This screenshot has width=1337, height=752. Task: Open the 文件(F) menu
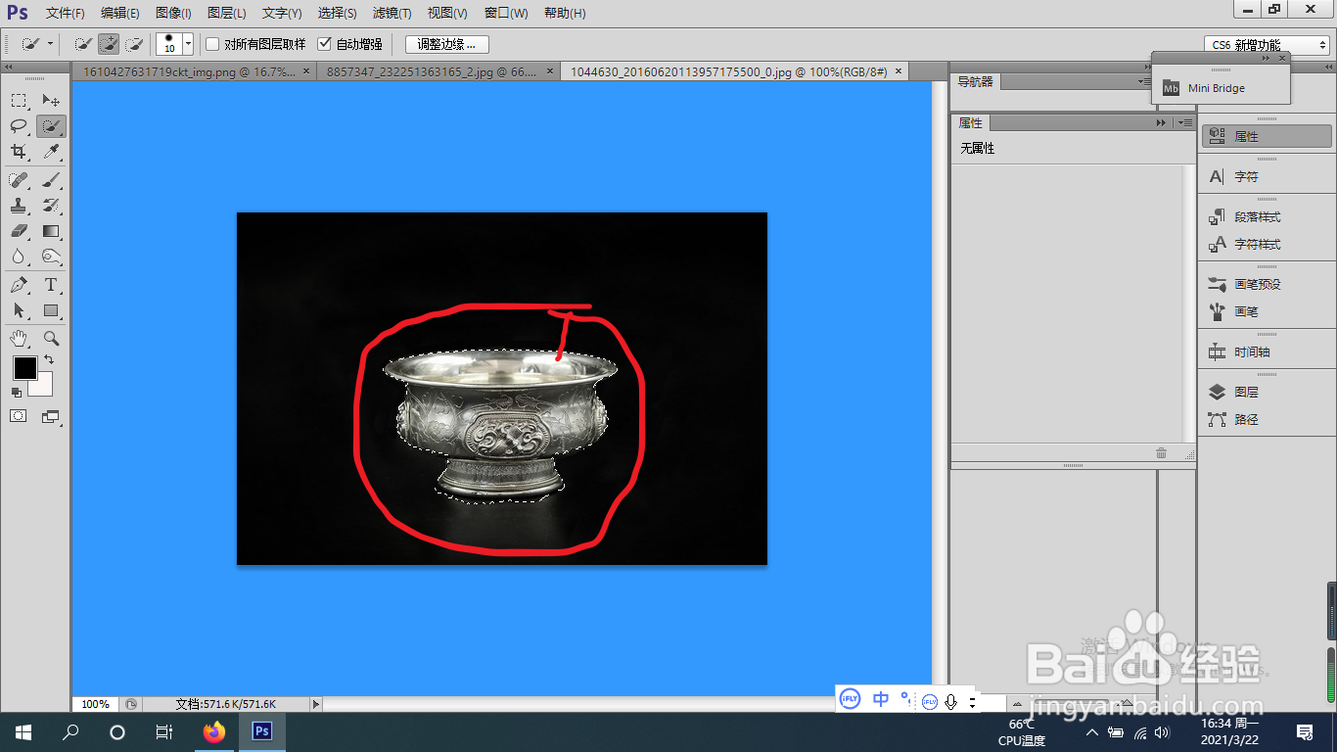coord(66,13)
